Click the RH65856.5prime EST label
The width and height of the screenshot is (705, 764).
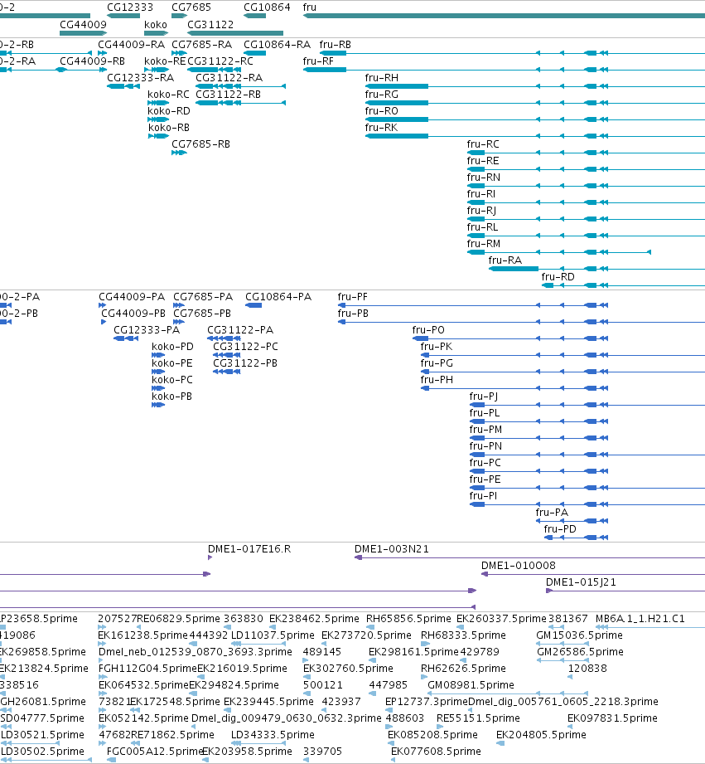click(x=408, y=618)
